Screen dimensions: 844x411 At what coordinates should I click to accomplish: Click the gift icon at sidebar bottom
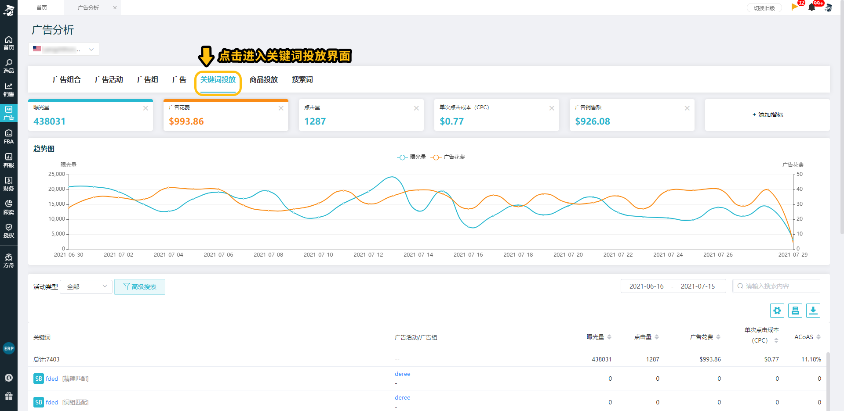(9, 396)
